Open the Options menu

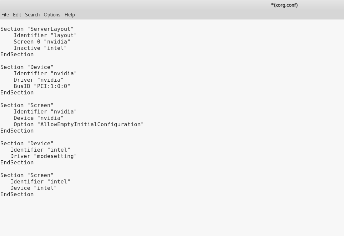[52, 15]
